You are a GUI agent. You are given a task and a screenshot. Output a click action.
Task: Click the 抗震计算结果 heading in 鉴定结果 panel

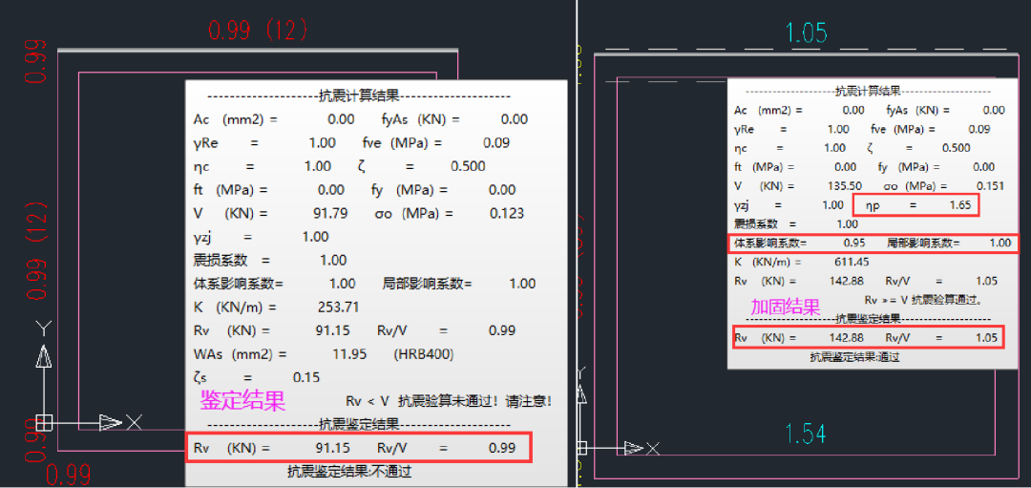coord(359,96)
